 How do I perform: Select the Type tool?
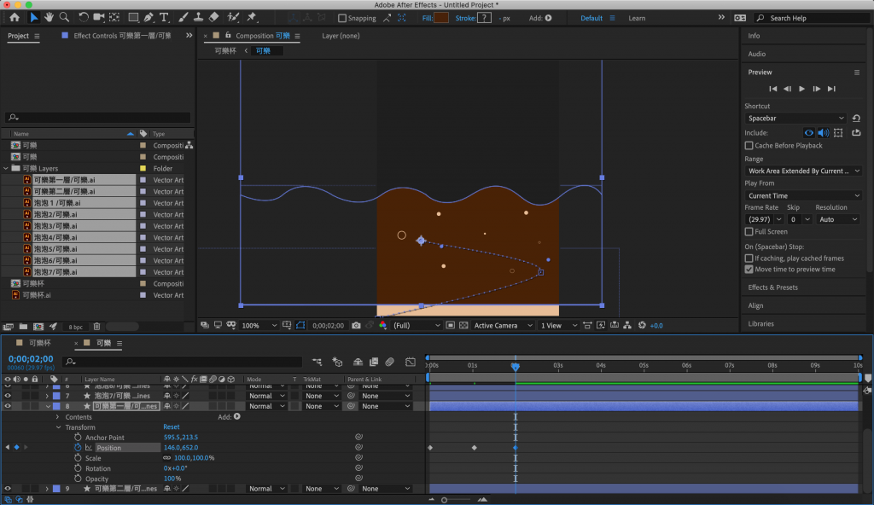164,17
